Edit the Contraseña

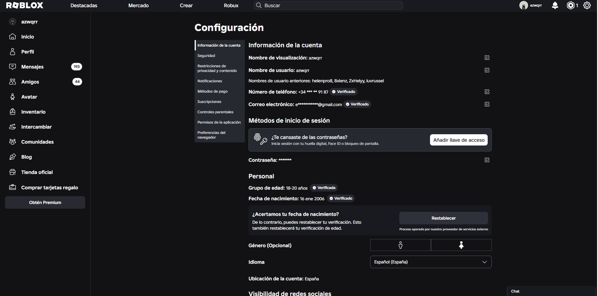click(487, 160)
